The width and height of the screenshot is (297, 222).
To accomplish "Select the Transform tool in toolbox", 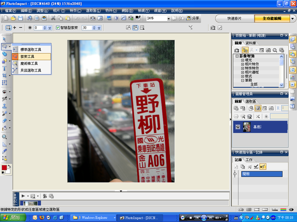I will point(4,83).
